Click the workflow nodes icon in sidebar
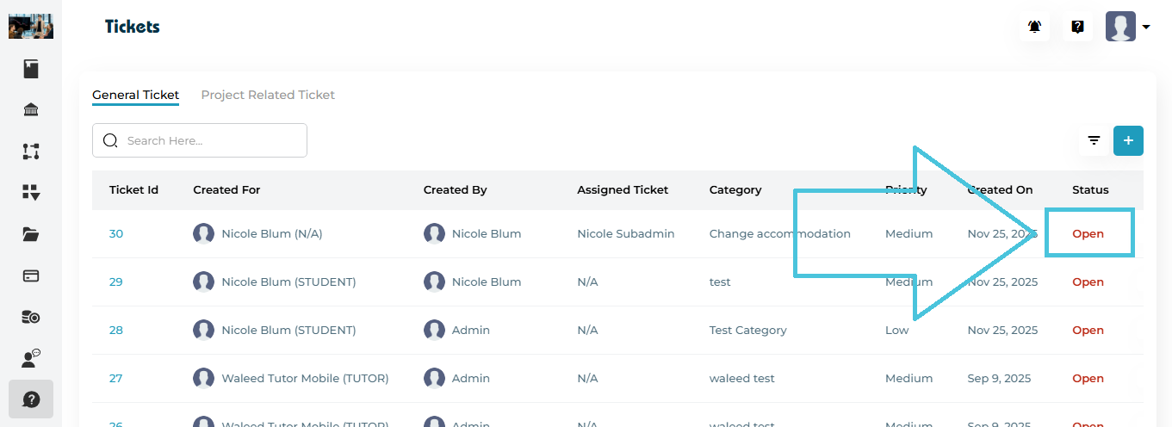Viewport: 1172px width, 427px height. point(31,152)
